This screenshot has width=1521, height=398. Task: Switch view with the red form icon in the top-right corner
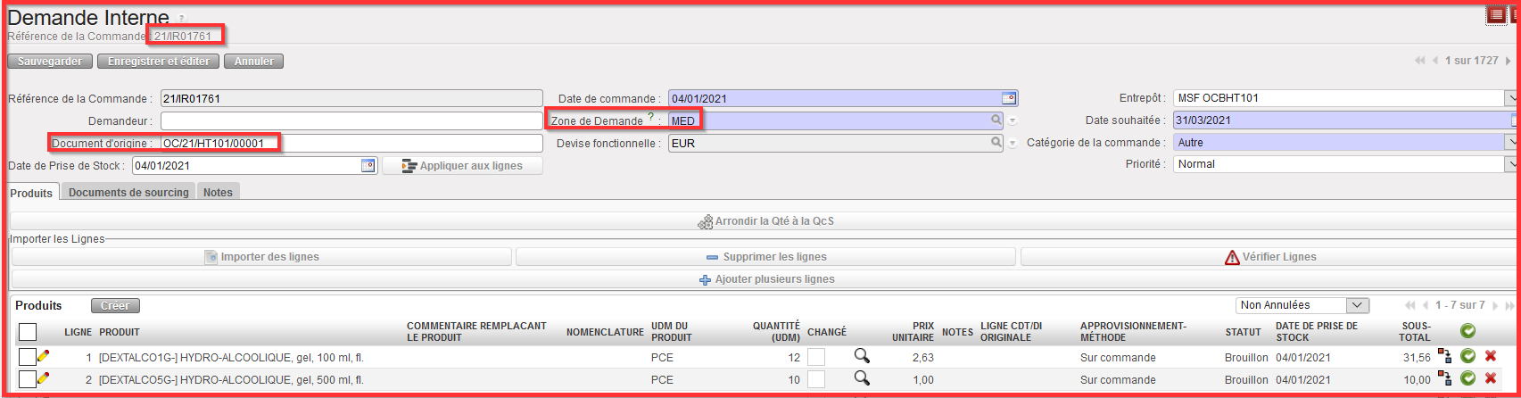pyautogui.click(x=1496, y=14)
